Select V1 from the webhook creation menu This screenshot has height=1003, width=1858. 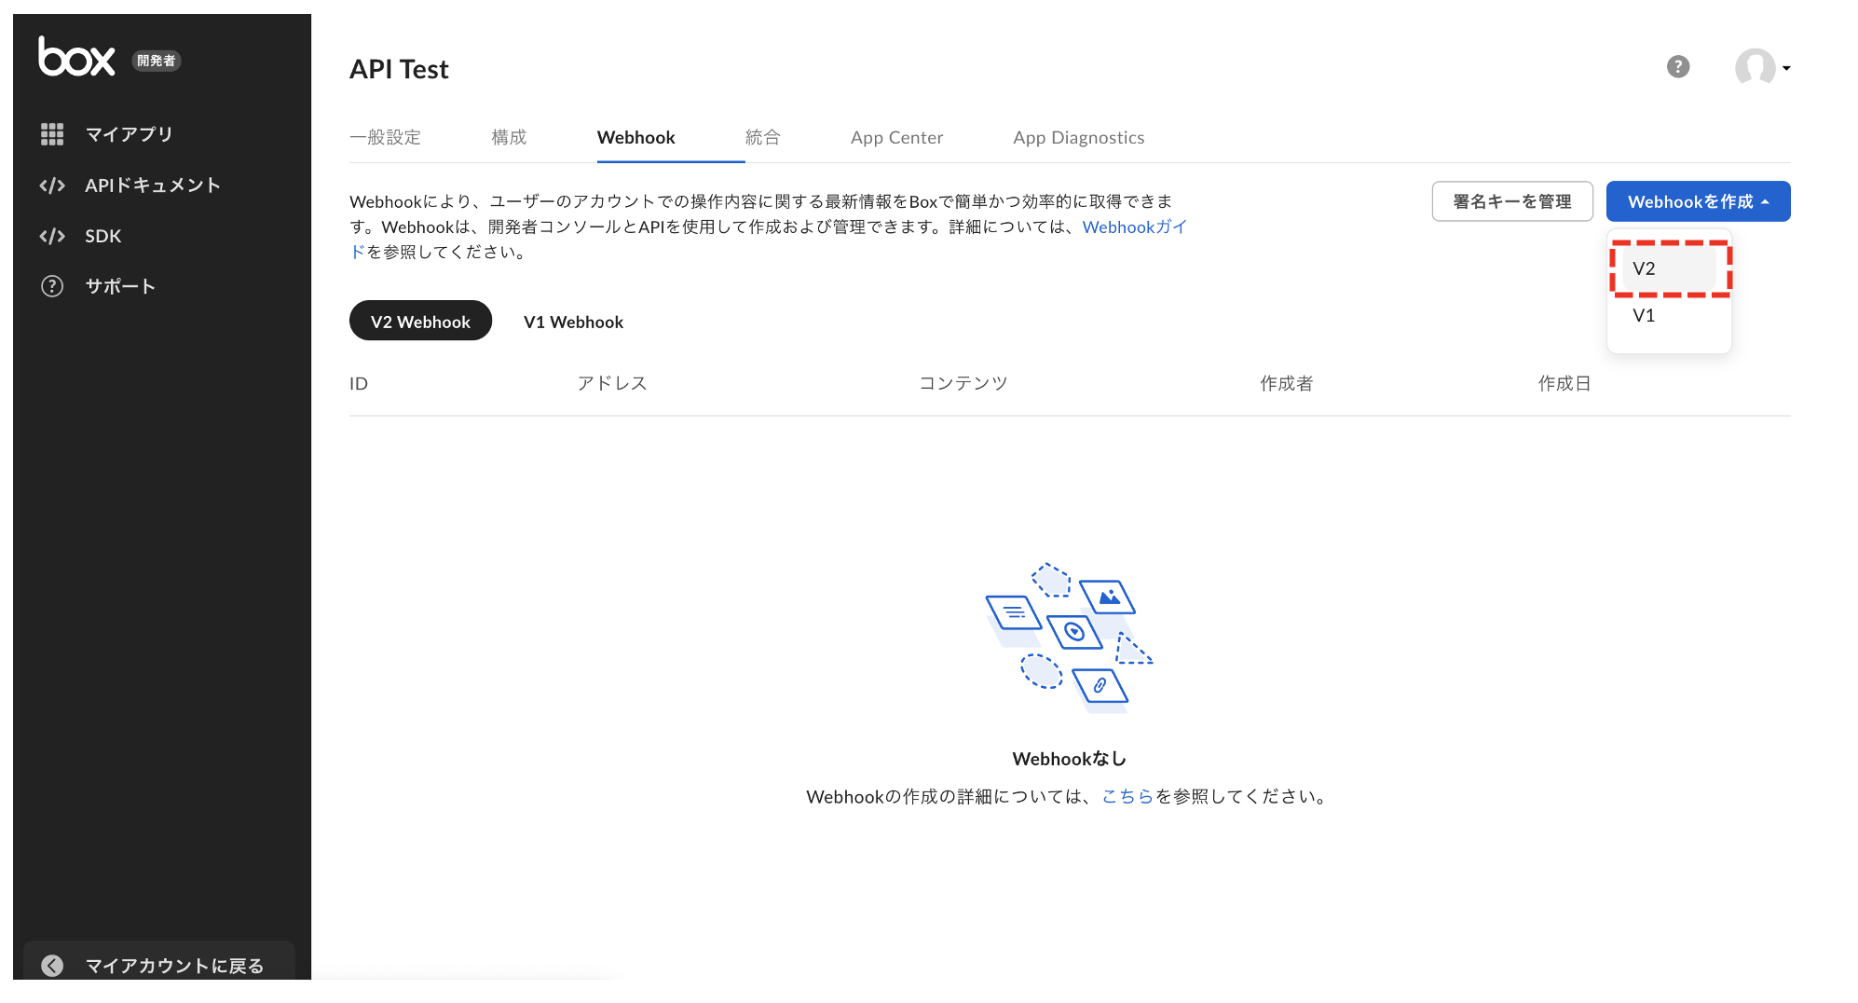pos(1644,315)
